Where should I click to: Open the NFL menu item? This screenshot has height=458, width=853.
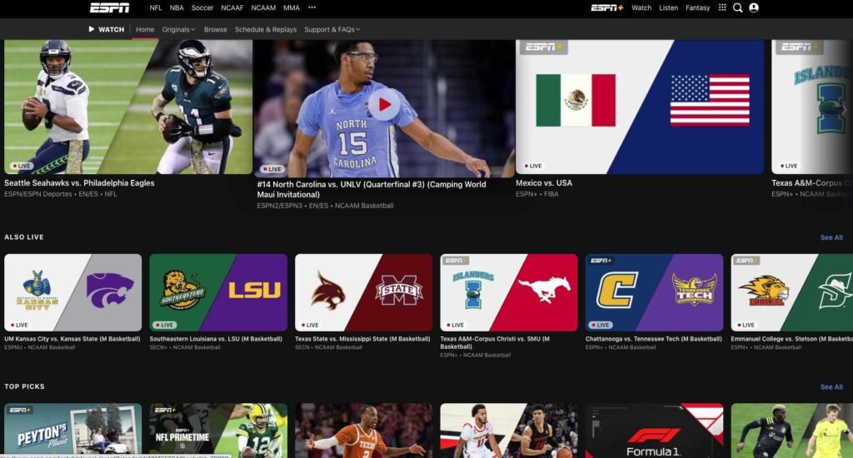[156, 7]
